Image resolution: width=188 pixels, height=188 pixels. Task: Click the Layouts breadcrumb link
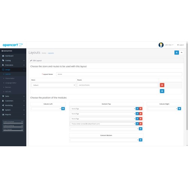pyautogui.click(x=51, y=53)
